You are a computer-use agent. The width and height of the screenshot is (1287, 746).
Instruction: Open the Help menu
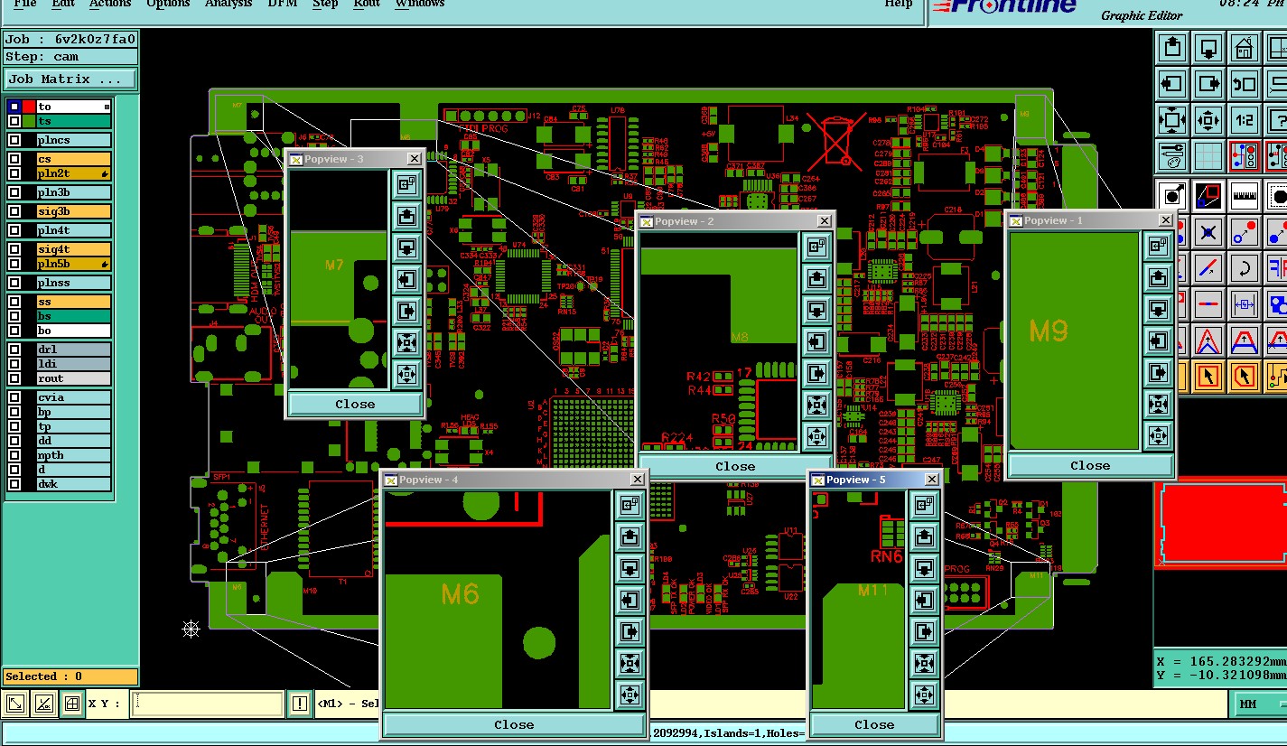tap(899, 4)
